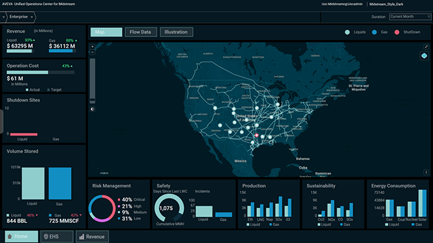This screenshot has height=243, width=433.
Task: Open the Revenue page button
Action: [92, 236]
